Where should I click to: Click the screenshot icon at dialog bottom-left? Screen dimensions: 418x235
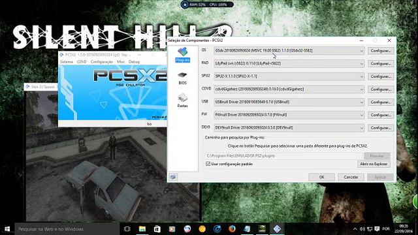coord(173,177)
